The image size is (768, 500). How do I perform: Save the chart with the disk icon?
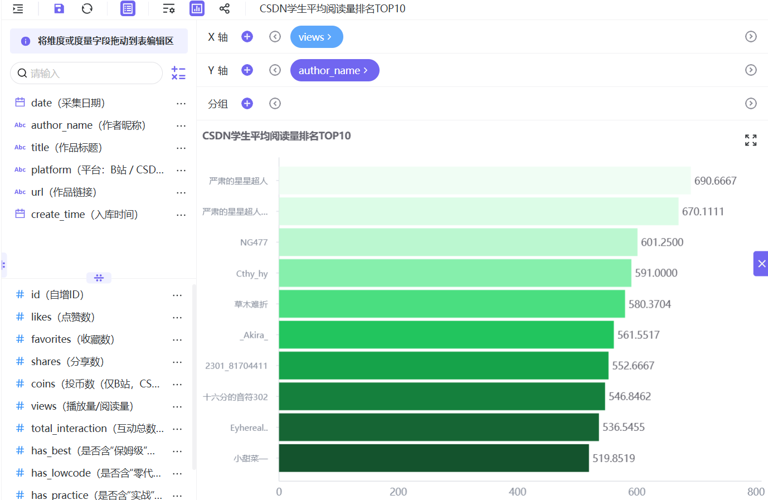(59, 8)
